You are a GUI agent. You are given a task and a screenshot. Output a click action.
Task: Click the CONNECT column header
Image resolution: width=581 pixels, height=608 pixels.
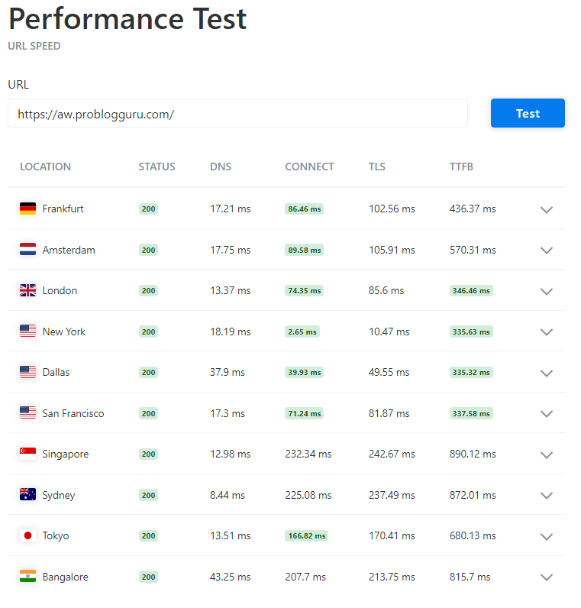pos(309,167)
